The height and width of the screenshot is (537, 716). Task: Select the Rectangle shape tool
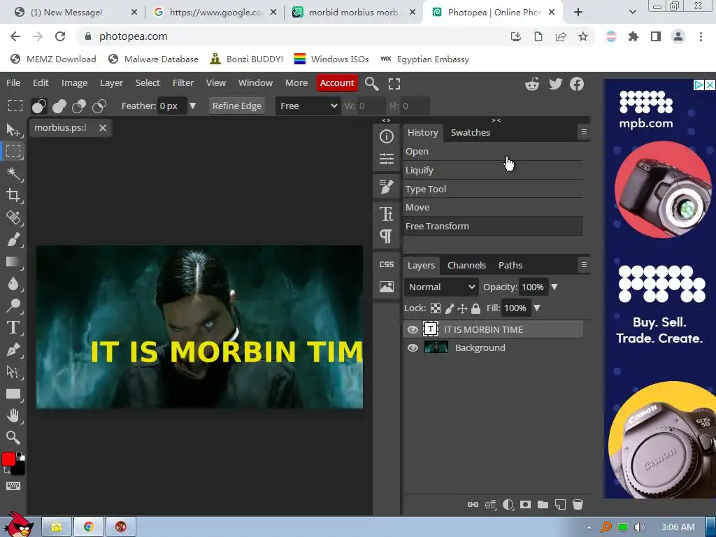point(13,394)
